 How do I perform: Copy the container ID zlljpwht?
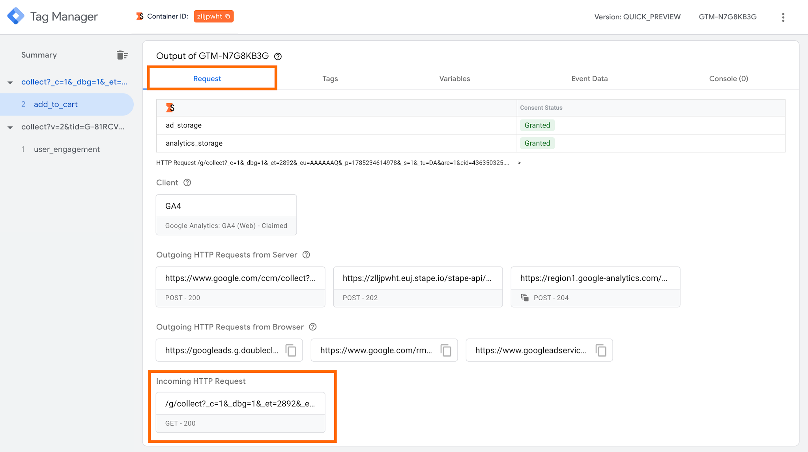(228, 16)
